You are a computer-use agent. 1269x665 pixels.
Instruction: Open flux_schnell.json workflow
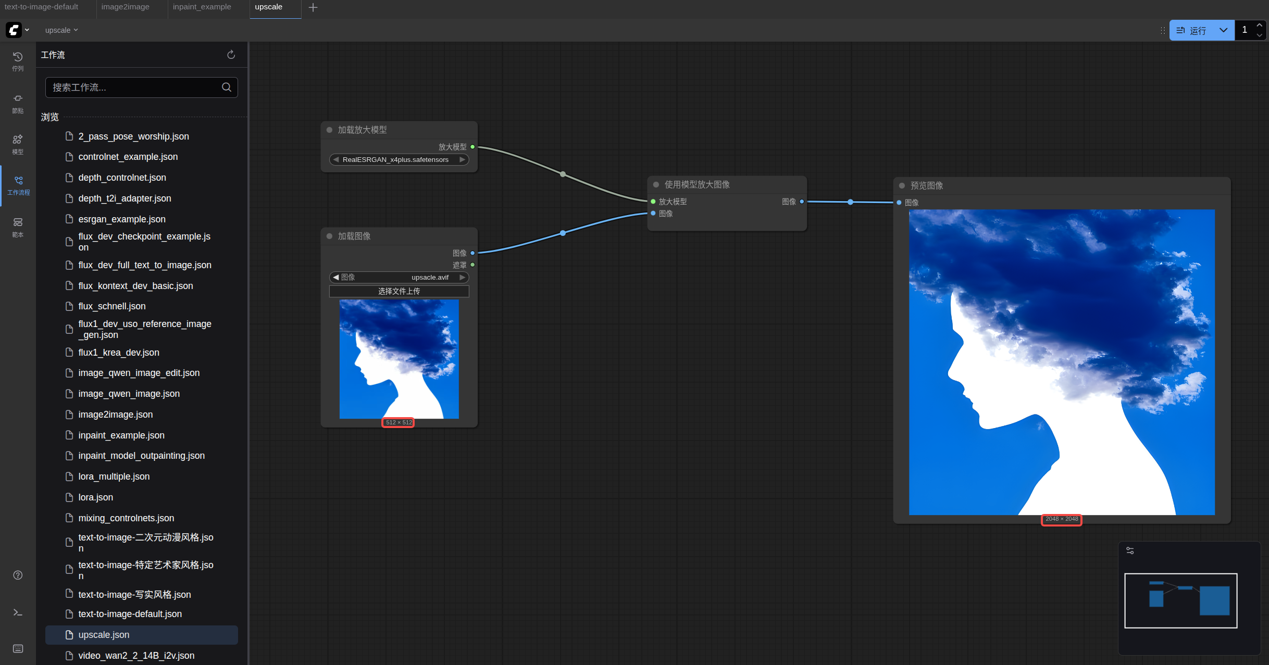tap(142, 306)
